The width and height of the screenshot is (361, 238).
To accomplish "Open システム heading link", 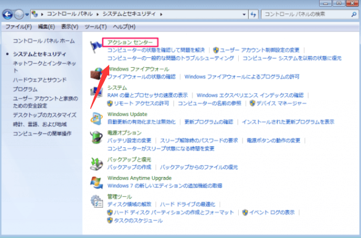I will click(117, 88).
